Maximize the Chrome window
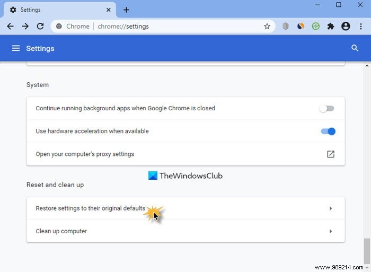Viewport: 371px width, 272px height. point(339,5)
